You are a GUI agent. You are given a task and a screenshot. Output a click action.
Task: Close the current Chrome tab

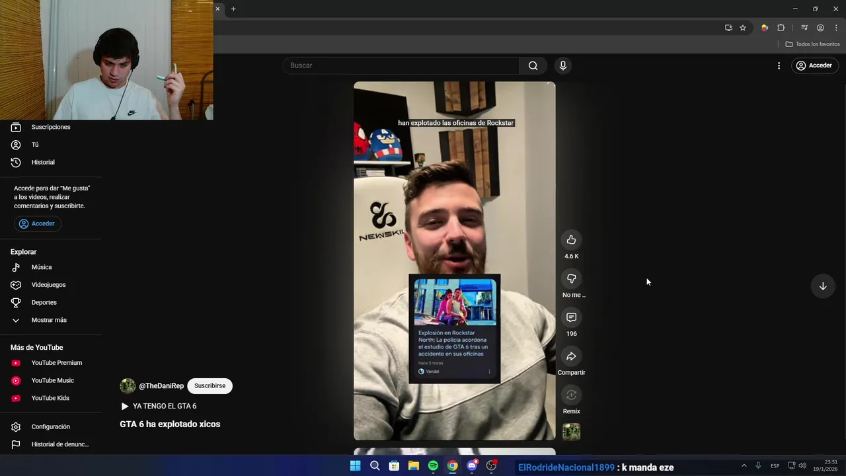click(217, 9)
